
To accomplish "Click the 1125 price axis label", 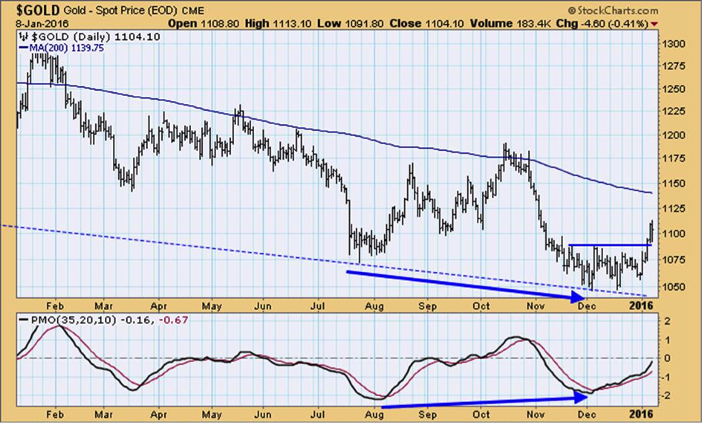I will click(675, 208).
